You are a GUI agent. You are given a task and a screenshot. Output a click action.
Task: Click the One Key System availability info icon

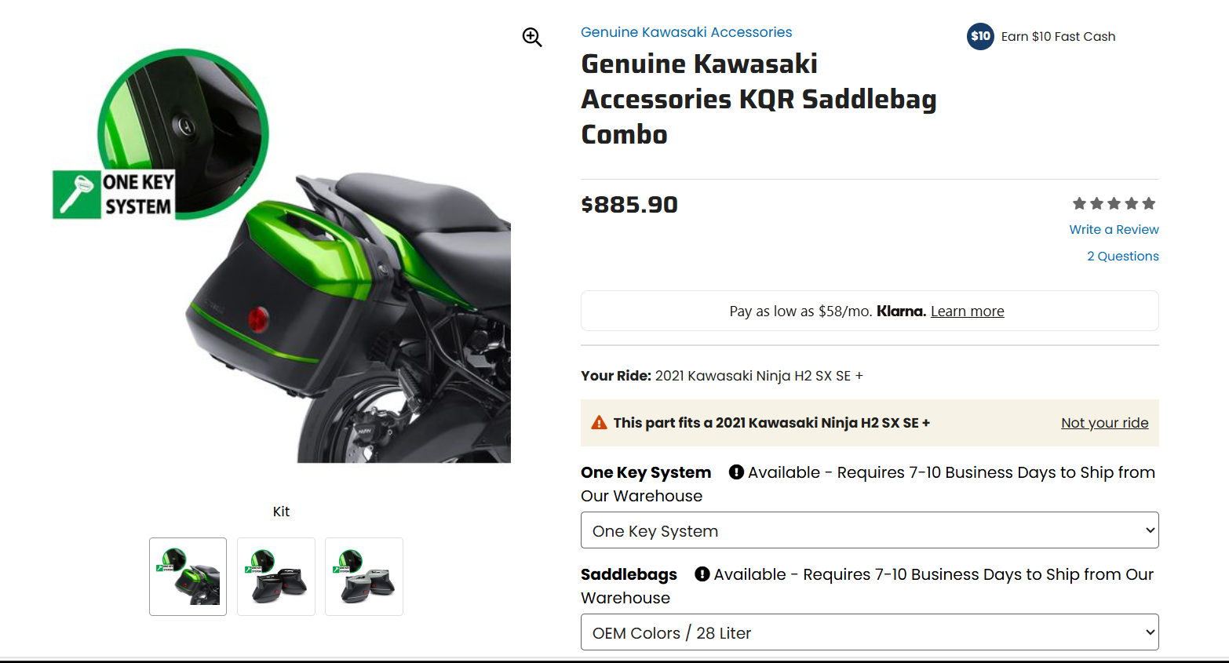[736, 472]
